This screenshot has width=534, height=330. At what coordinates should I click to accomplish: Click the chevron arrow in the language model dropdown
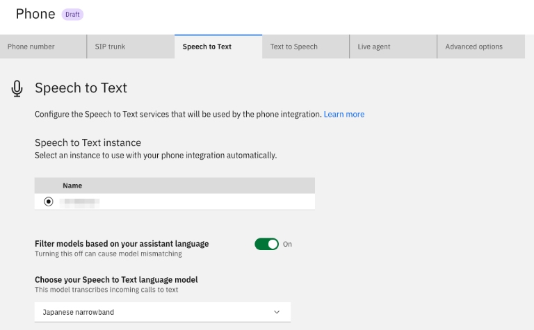(x=277, y=313)
